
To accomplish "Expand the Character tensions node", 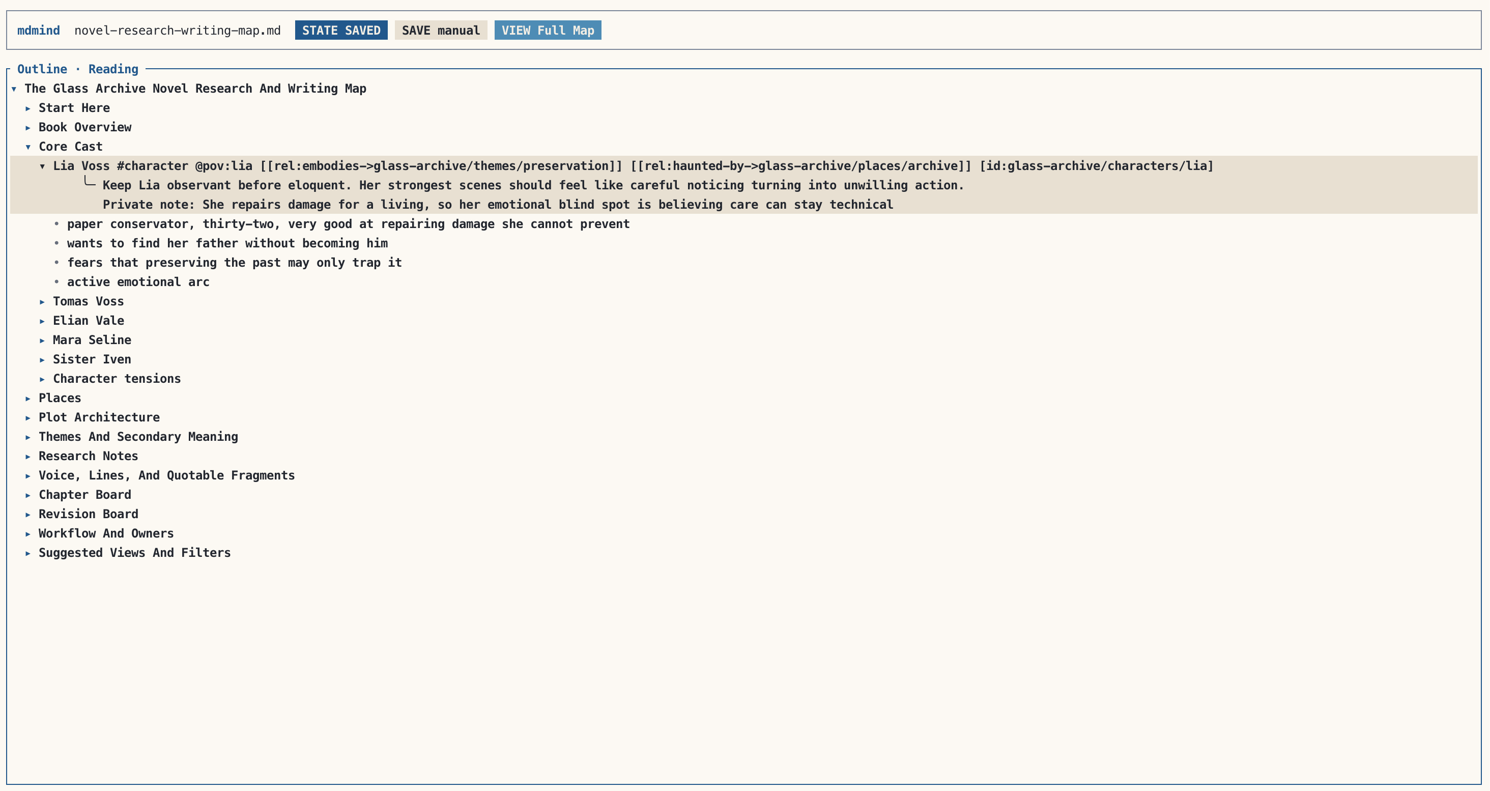I will [42, 379].
